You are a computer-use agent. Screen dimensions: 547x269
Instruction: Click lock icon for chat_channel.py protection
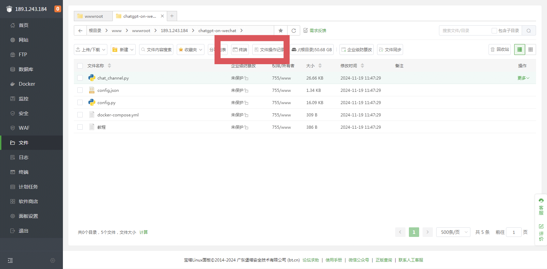tap(246, 78)
